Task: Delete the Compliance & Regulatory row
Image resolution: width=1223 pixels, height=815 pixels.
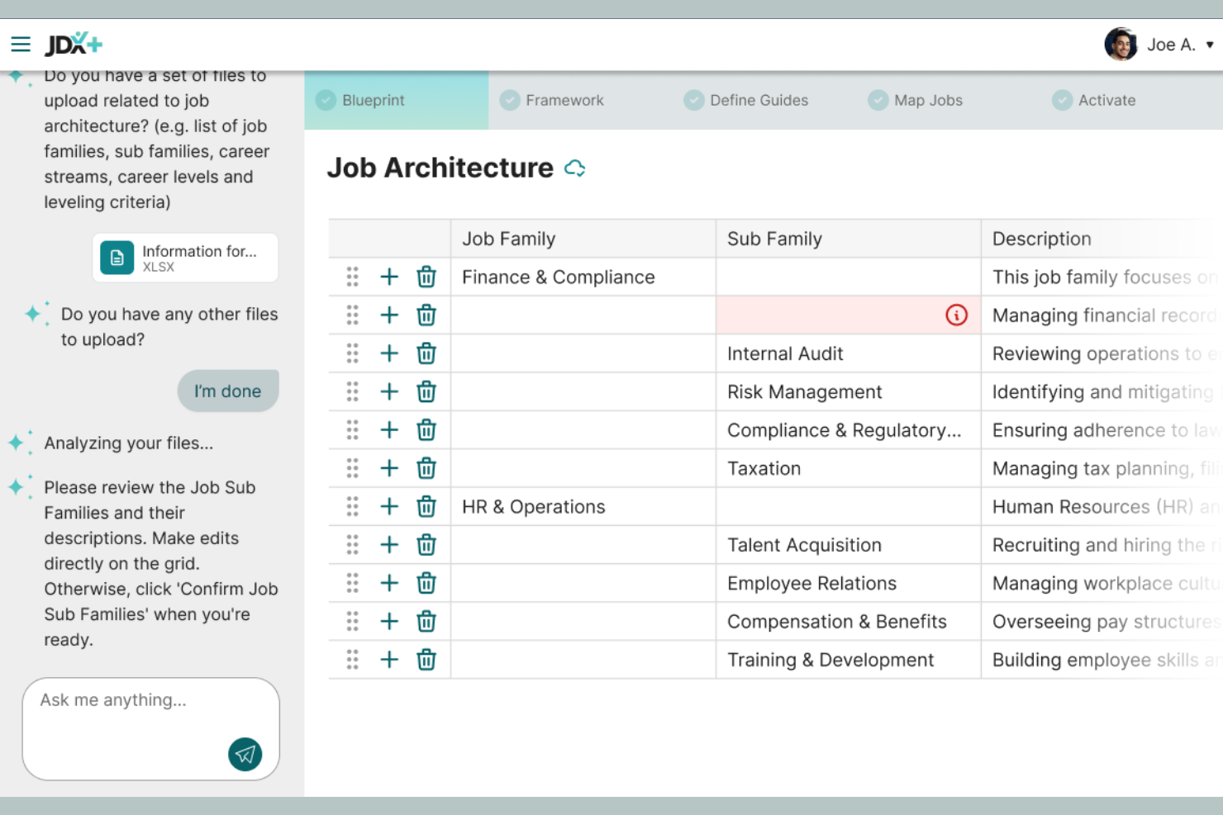Action: click(426, 429)
